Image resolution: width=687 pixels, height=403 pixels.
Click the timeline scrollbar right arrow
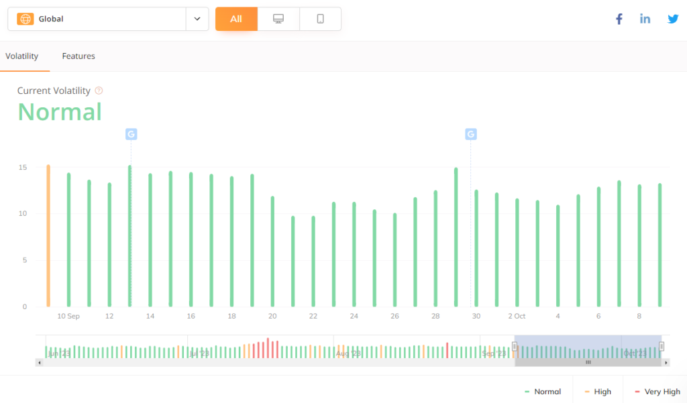pos(666,363)
